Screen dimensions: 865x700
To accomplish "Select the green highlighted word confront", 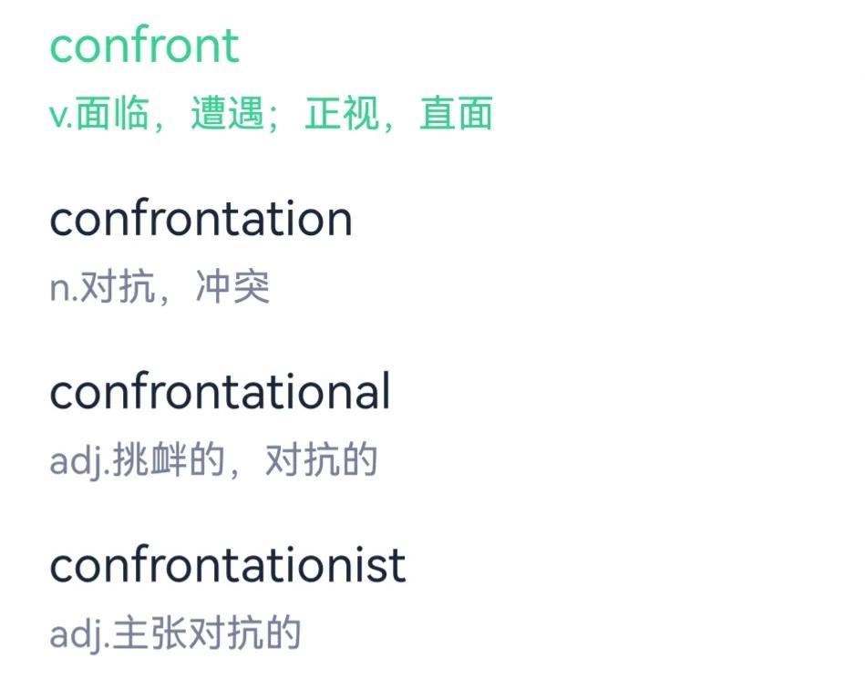I will (144, 46).
